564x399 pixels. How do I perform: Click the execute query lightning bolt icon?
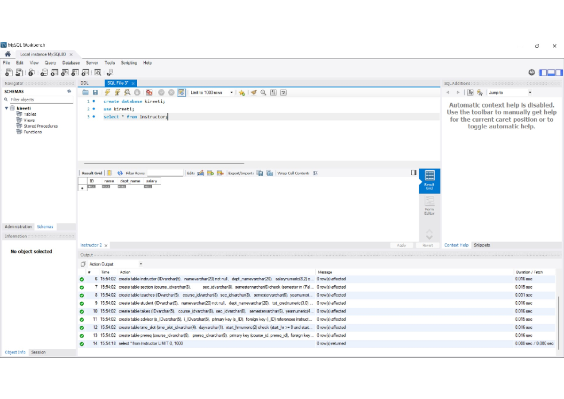coord(108,93)
